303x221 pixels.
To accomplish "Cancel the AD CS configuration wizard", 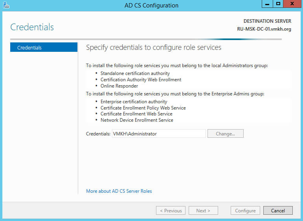I will coord(278,210).
